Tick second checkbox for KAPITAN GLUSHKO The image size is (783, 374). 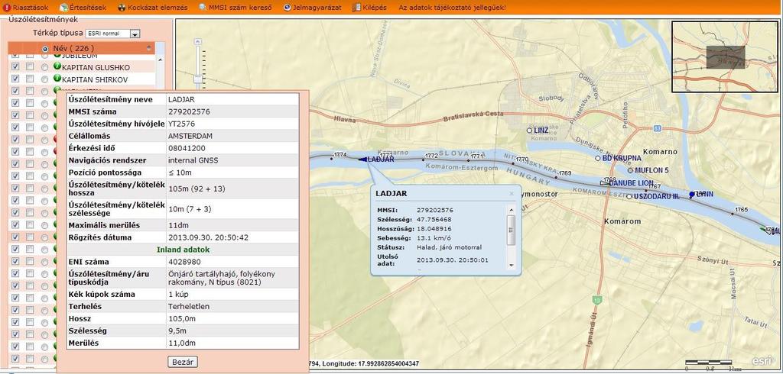click(30, 67)
